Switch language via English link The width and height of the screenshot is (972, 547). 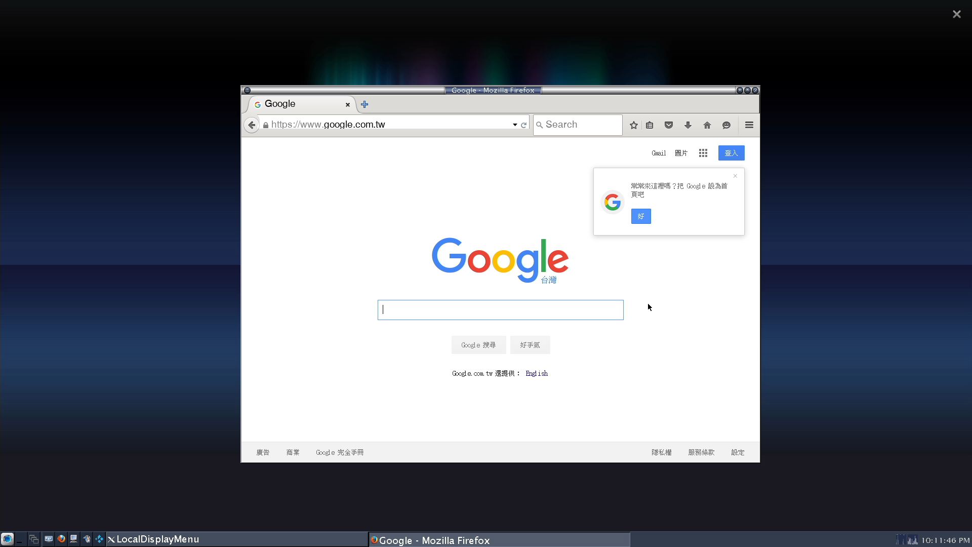click(537, 373)
